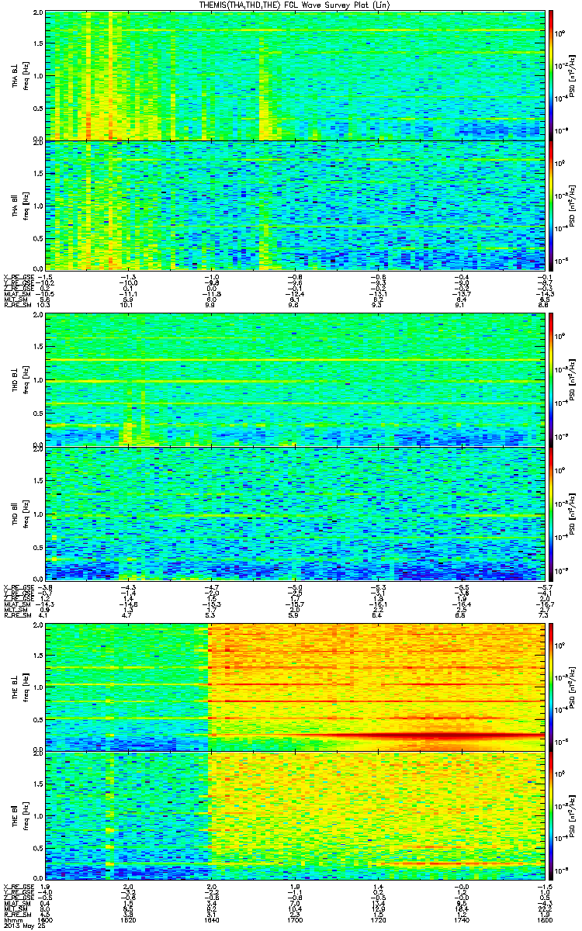The height and width of the screenshot is (931, 582).
Task: Click the PSD color bar beside THD B⊥
Action: (551, 380)
